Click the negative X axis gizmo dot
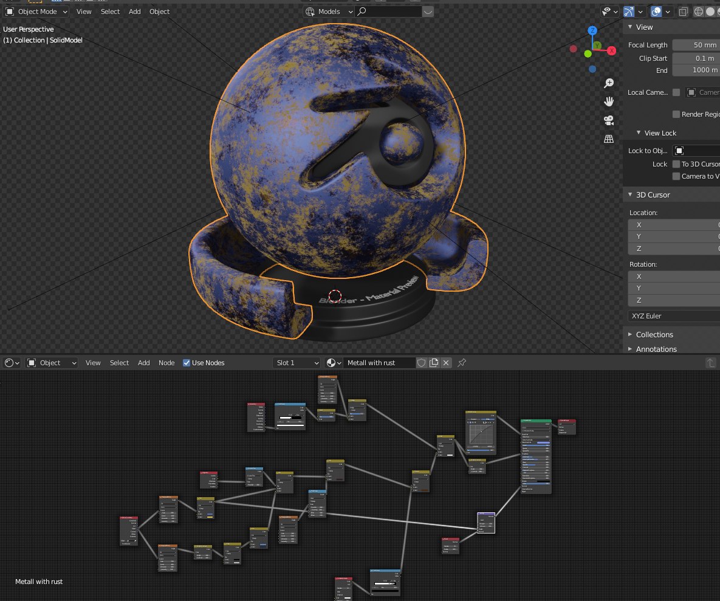720x601 pixels. pos(573,49)
